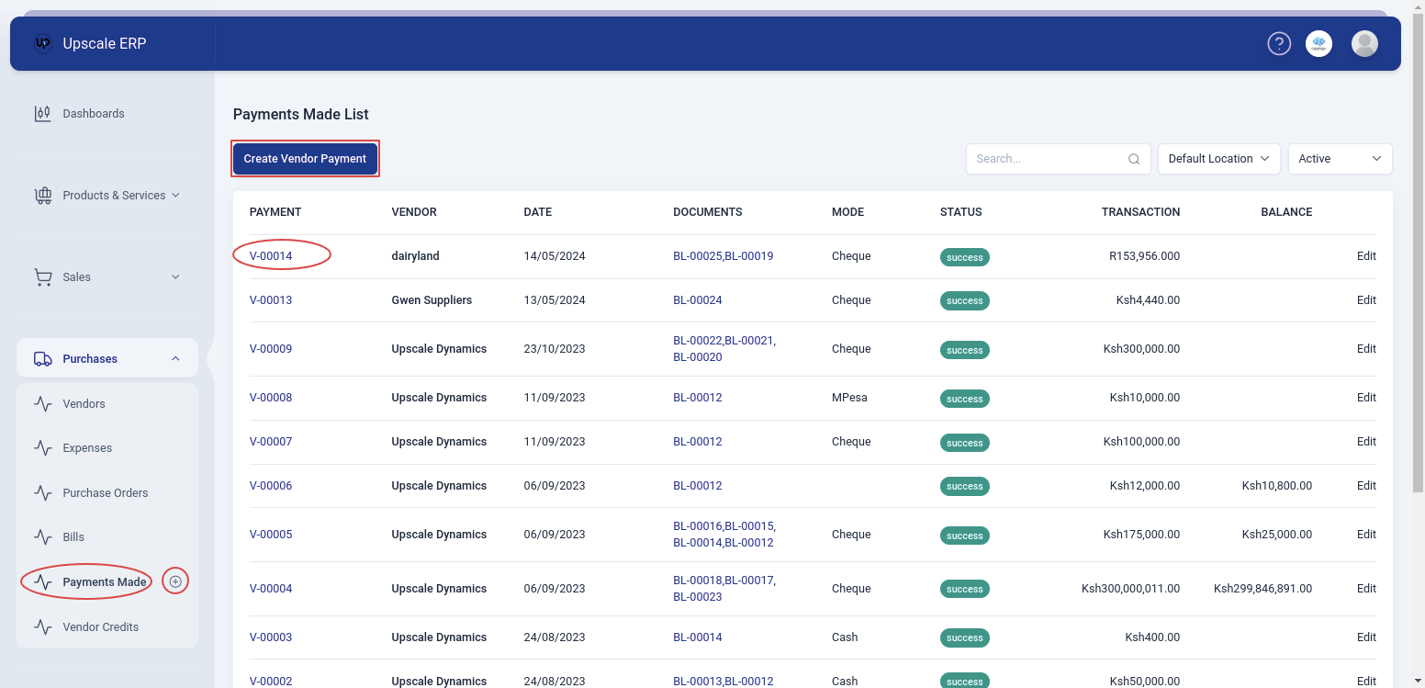This screenshot has width=1425, height=688.
Task: Click the plus icon beside Payments Made
Action: (x=175, y=581)
